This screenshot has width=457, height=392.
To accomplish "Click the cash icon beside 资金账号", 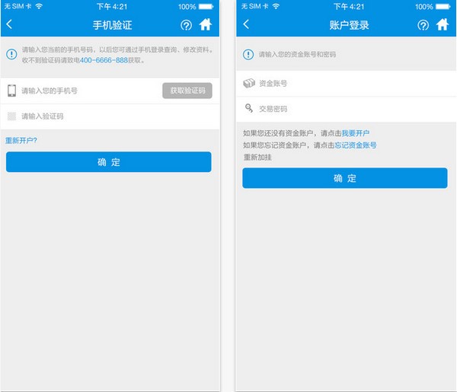I will click(x=249, y=83).
